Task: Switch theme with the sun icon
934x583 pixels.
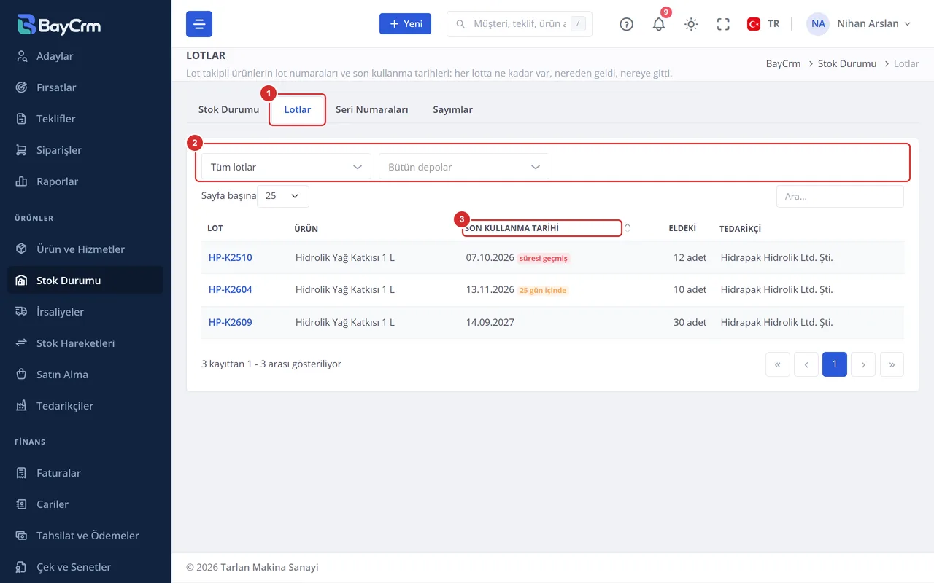Action: pos(691,24)
